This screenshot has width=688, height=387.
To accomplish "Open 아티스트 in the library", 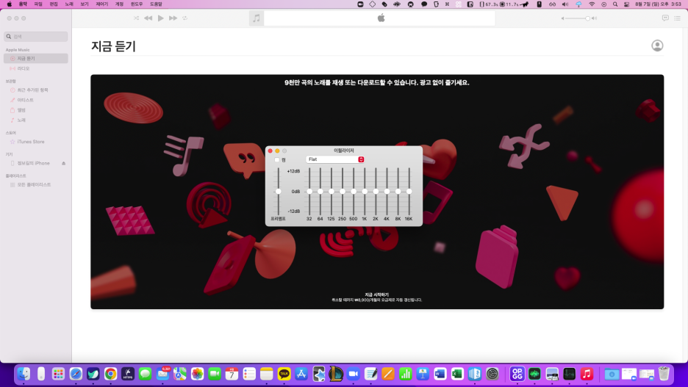I will click(36, 100).
